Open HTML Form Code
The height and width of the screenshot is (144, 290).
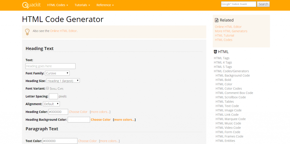click(x=228, y=132)
